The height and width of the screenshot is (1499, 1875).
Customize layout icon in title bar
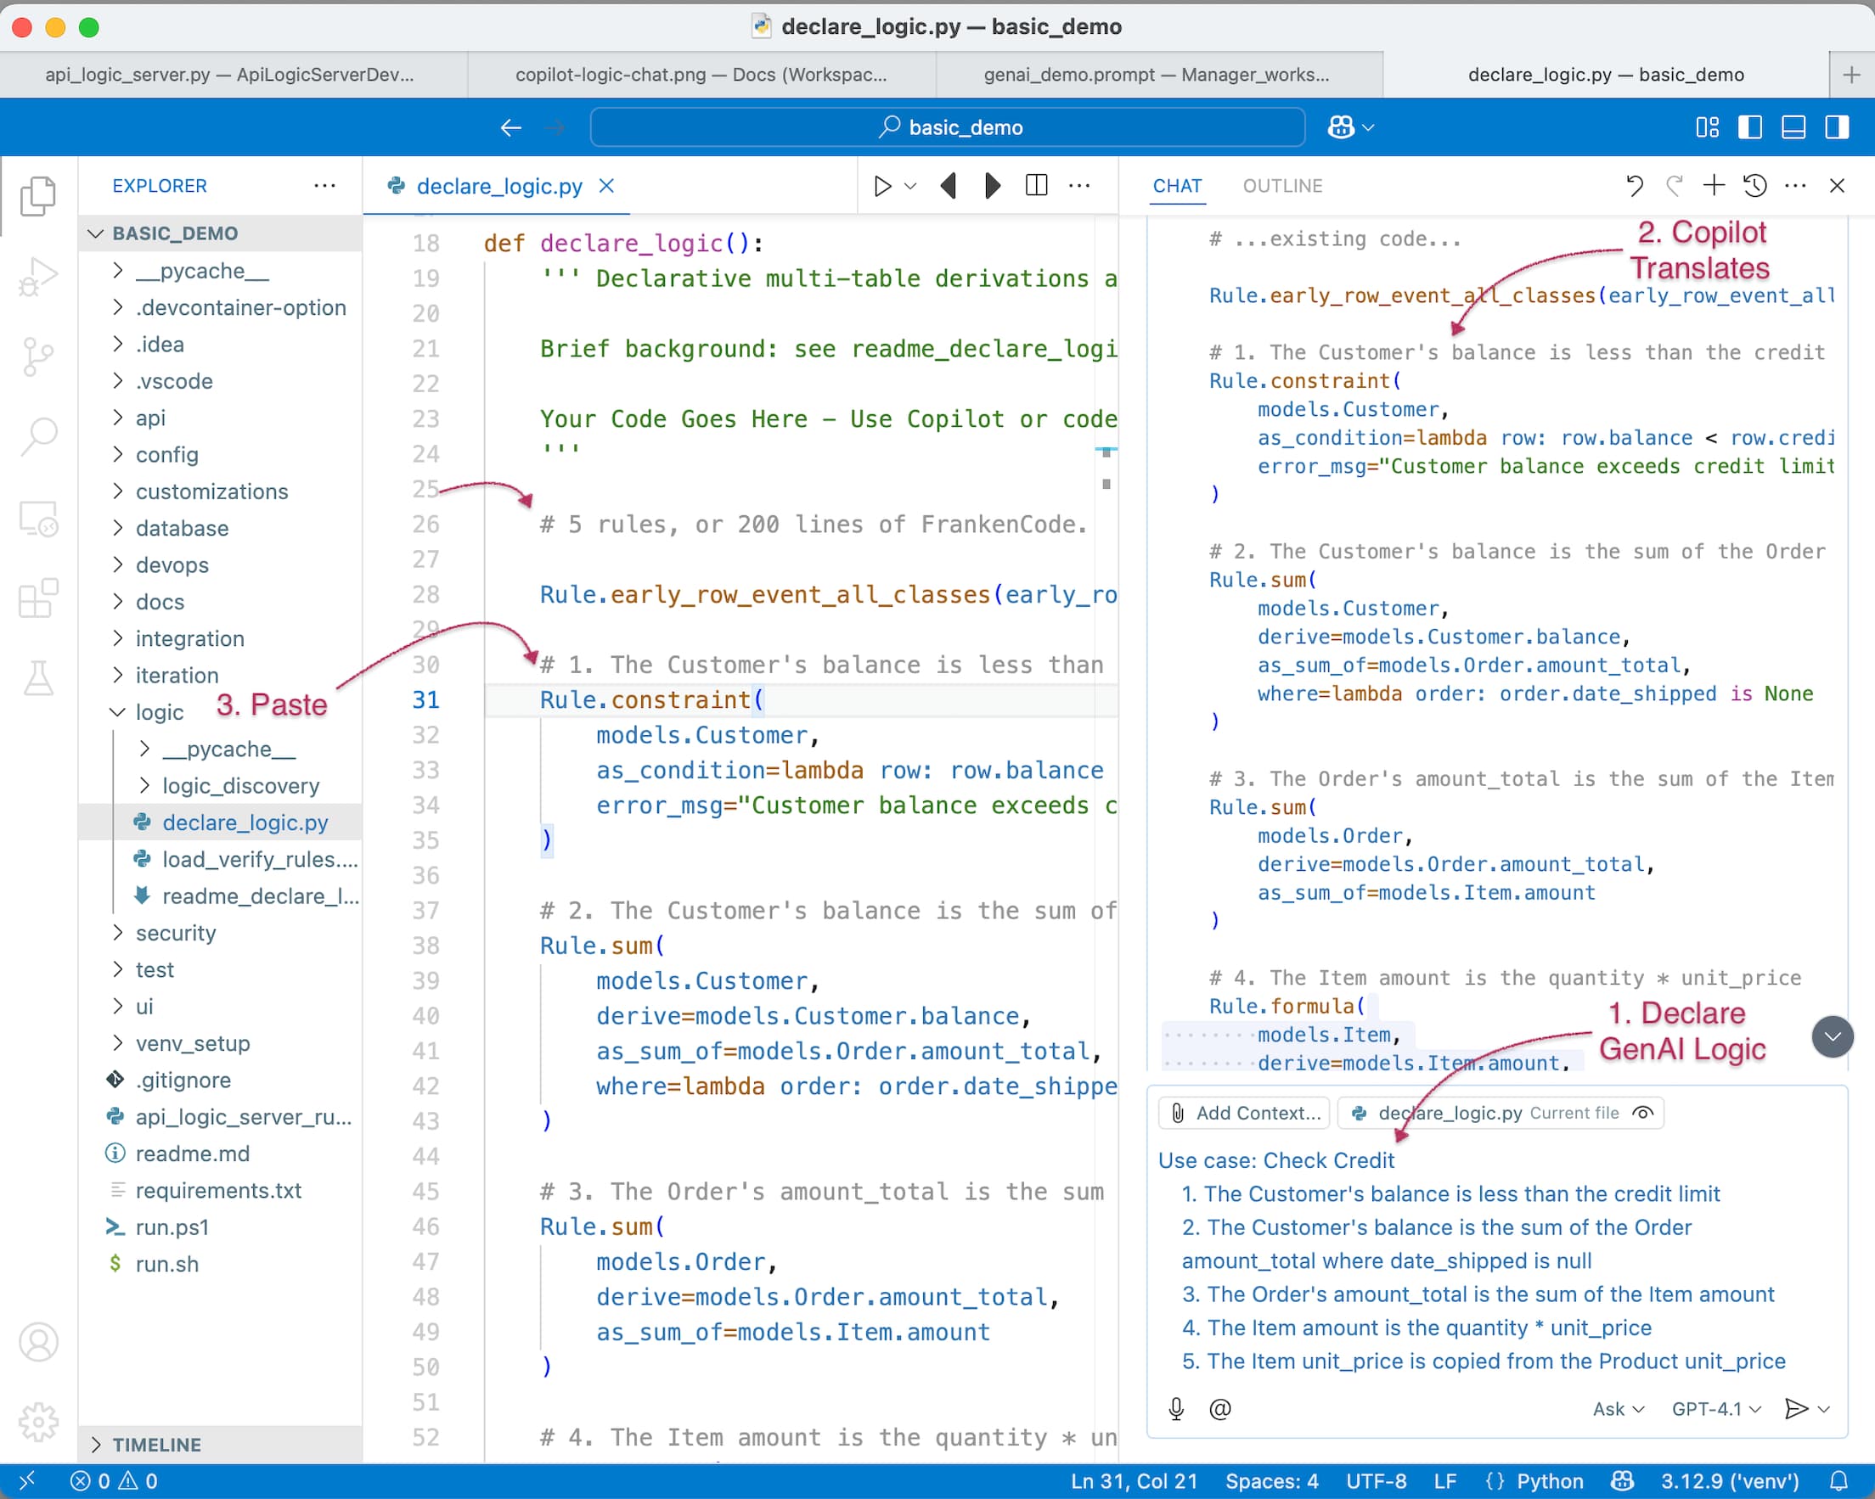[1707, 127]
